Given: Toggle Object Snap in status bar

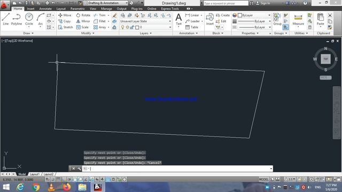Looking at the screenshot, I should 75,179.
